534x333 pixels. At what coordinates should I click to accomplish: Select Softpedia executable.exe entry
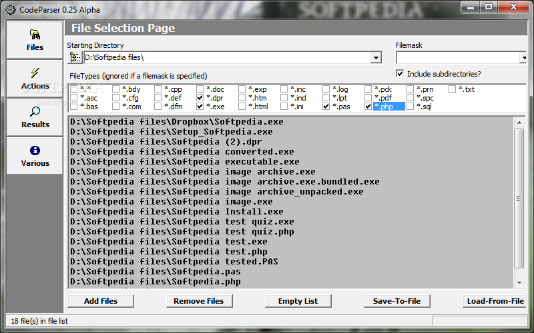pyautogui.click(x=184, y=161)
